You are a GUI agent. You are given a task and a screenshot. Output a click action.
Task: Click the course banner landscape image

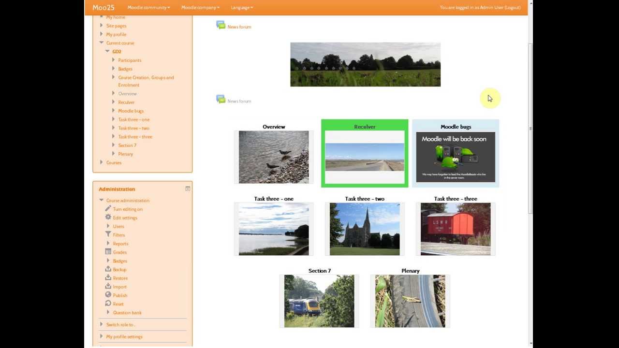click(365, 64)
